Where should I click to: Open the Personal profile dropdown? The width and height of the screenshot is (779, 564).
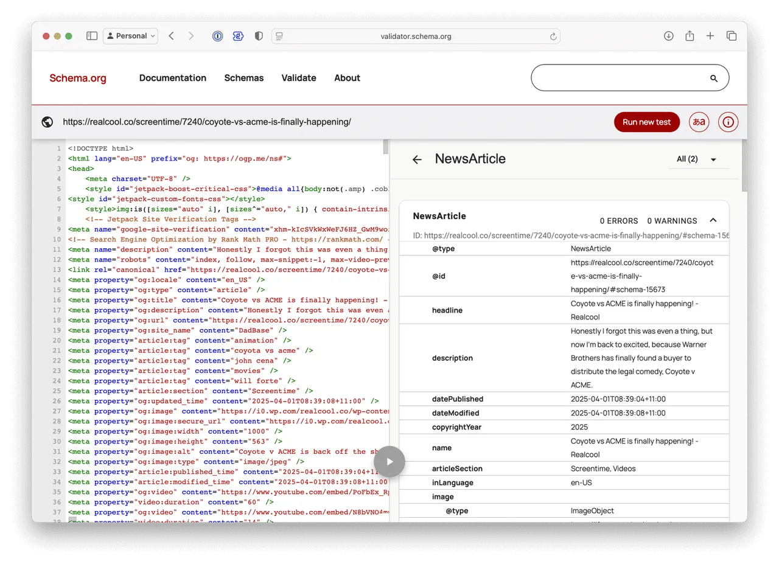130,36
